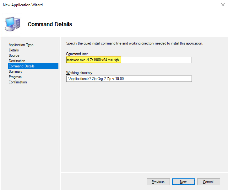Open the Source step in sidebar

coord(14,55)
